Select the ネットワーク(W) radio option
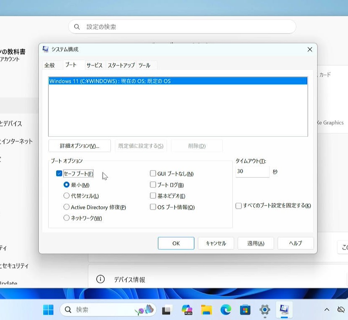 (x=66, y=217)
